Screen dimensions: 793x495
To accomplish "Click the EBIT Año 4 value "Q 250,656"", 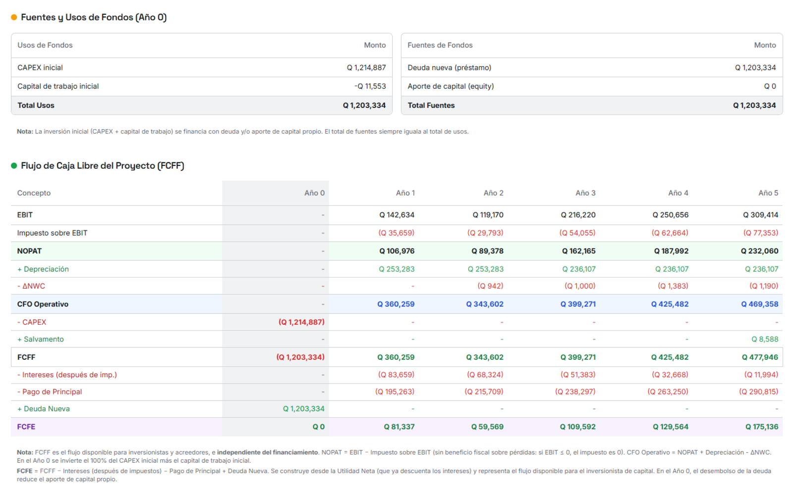I will click(x=671, y=215).
